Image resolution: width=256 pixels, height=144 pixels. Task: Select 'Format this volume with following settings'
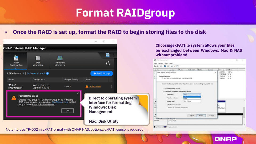coord(177,91)
